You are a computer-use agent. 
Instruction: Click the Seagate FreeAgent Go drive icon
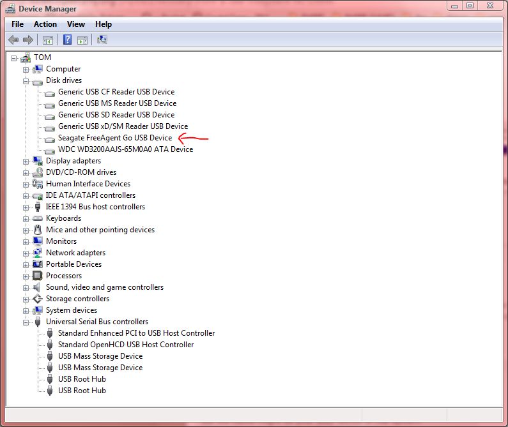pyautogui.click(x=50, y=138)
